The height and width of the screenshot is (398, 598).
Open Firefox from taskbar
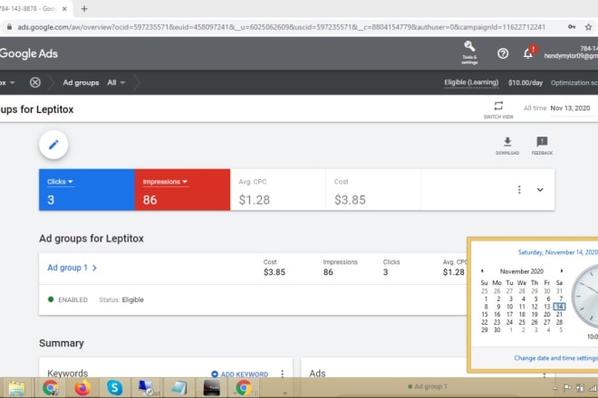[82, 388]
